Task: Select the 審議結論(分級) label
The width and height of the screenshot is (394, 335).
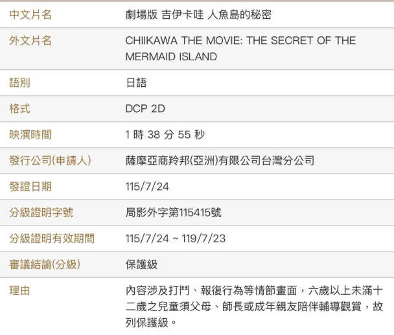Action: click(x=45, y=264)
